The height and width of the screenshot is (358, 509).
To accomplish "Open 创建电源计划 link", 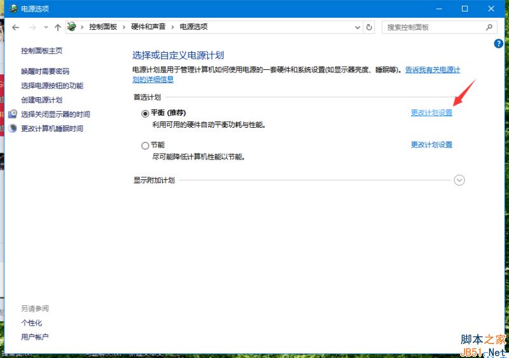I will click(x=41, y=100).
